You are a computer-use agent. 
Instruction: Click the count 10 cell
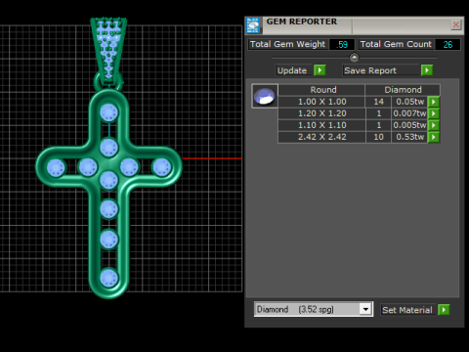coord(378,137)
